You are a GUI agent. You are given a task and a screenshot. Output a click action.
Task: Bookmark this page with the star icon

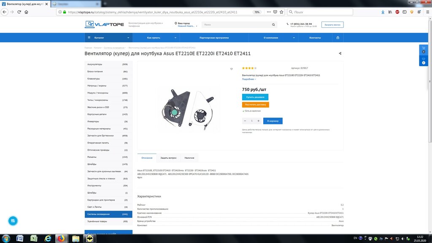[281, 12]
